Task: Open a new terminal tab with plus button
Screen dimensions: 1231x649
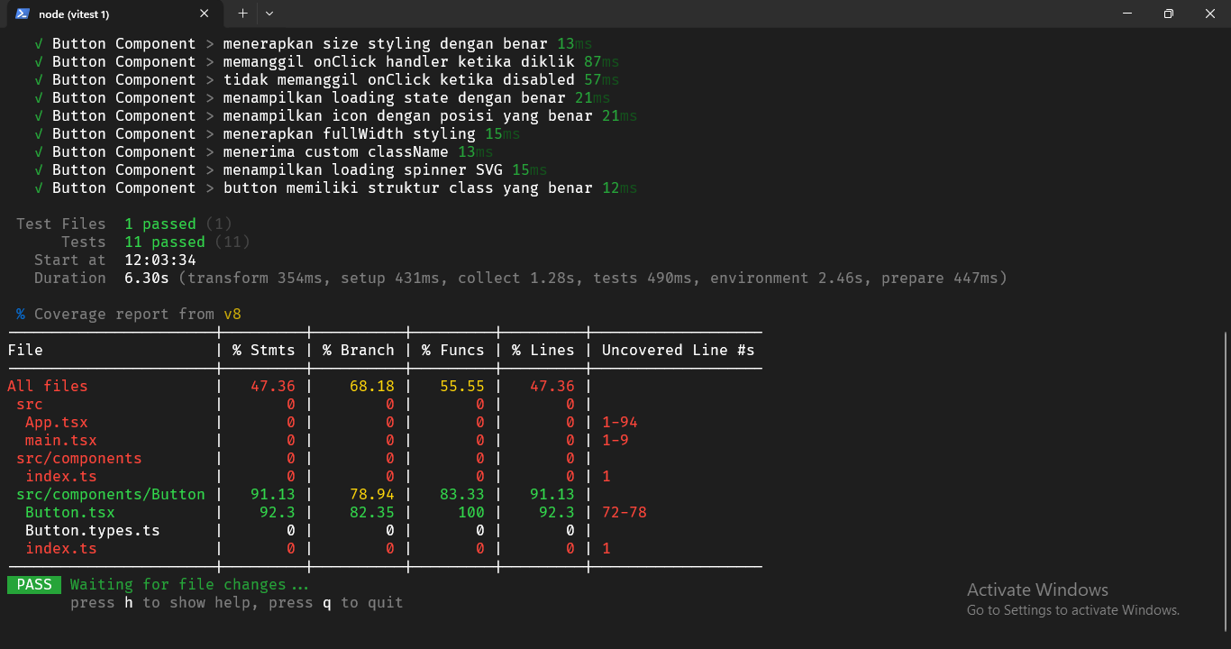Action: click(242, 14)
